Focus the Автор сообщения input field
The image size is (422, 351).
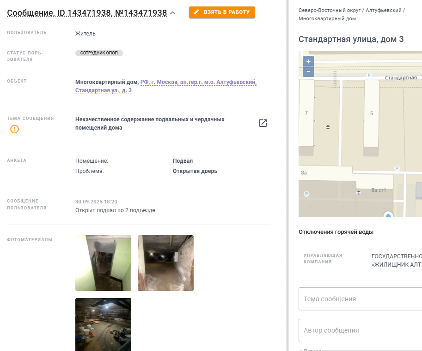[x=360, y=330]
